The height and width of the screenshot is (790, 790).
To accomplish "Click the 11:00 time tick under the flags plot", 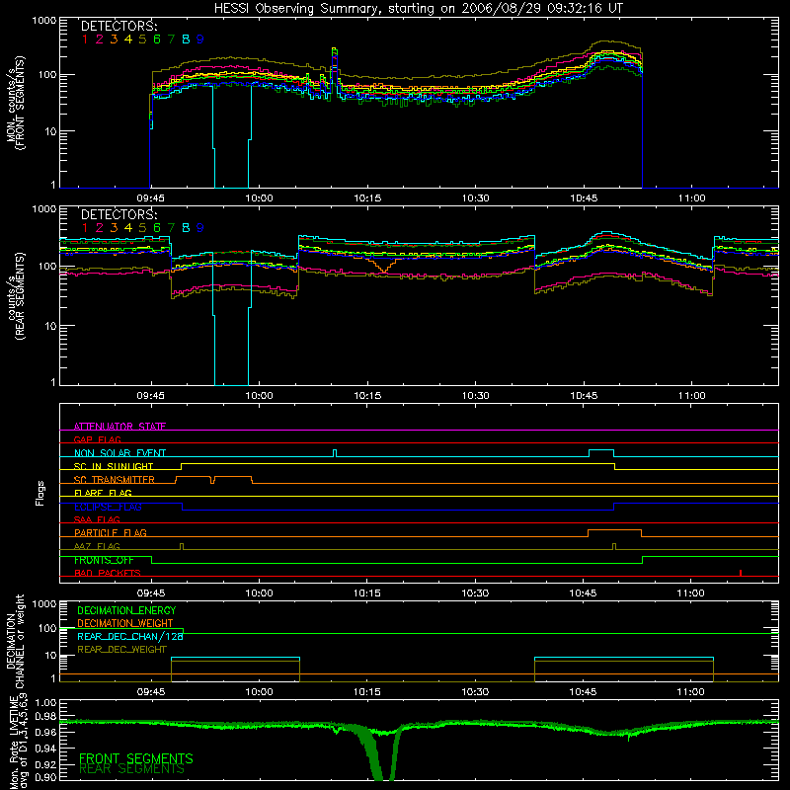I will coord(690,593).
